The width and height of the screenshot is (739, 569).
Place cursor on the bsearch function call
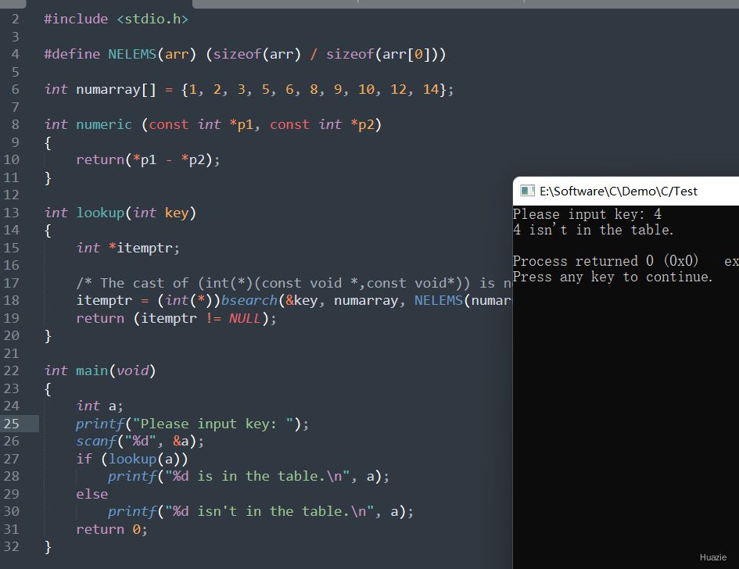click(249, 300)
